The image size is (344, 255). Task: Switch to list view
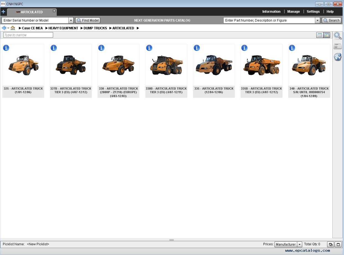(x=320, y=35)
